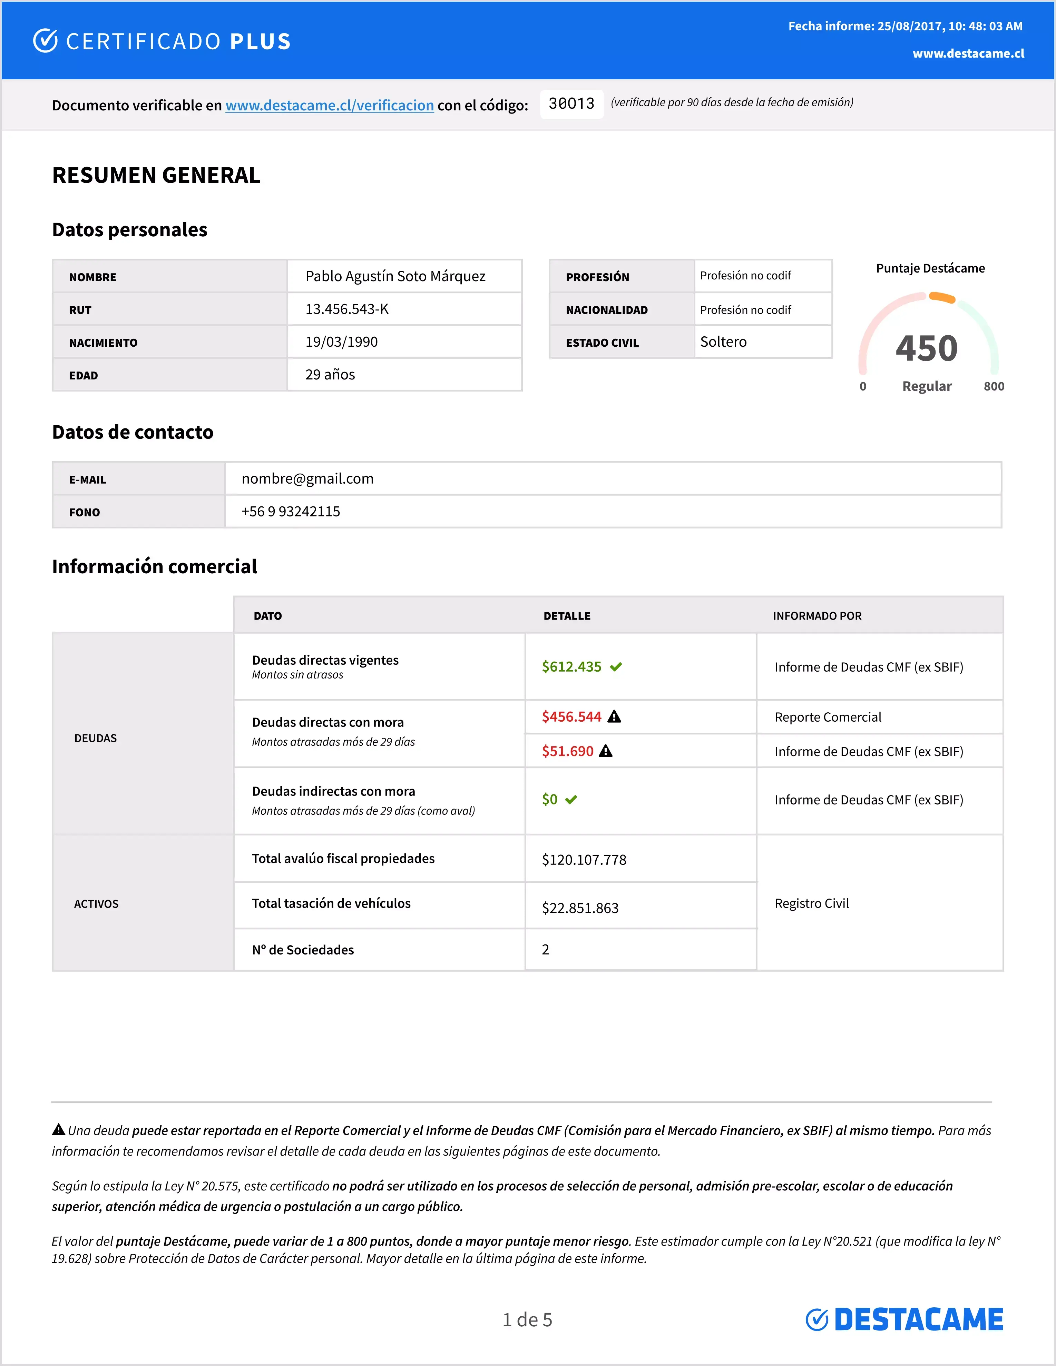Viewport: 1056px width, 1366px height.
Task: Select the vehicle value $22.851.863
Action: 580,908
